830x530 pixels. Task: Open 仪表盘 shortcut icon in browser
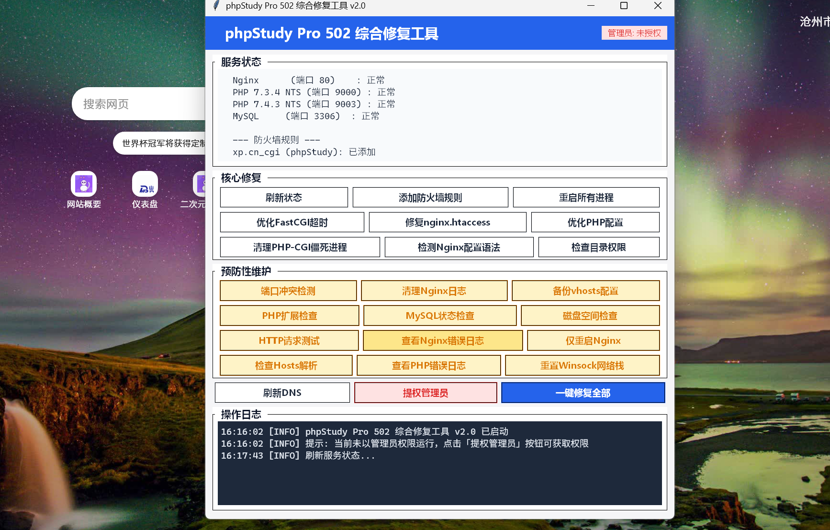[x=145, y=184]
